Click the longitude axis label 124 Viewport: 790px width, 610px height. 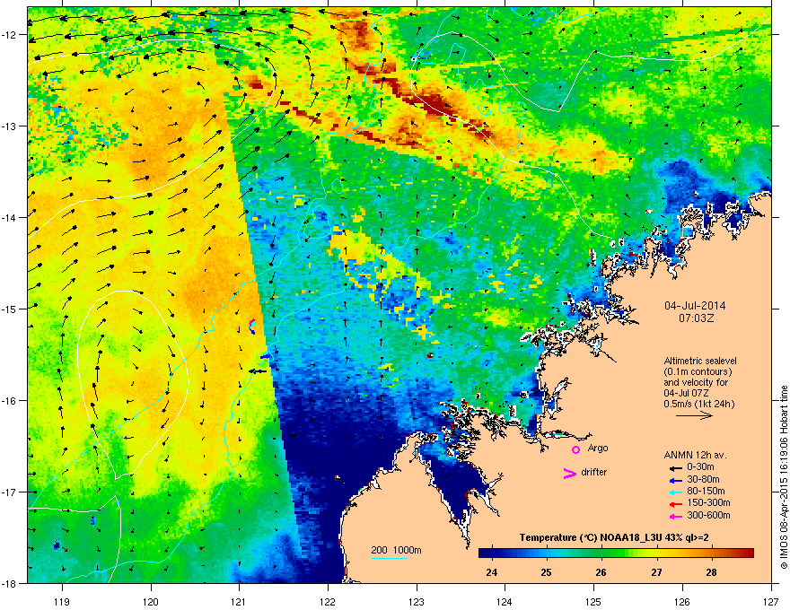tap(505, 601)
